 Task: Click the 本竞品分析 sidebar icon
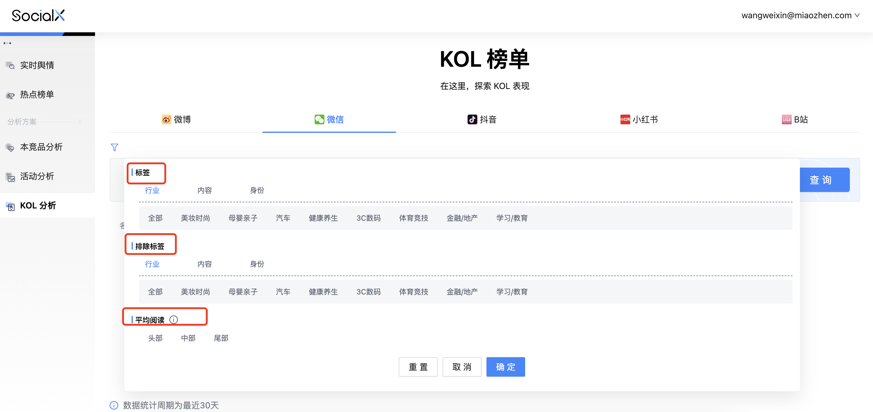coord(10,147)
